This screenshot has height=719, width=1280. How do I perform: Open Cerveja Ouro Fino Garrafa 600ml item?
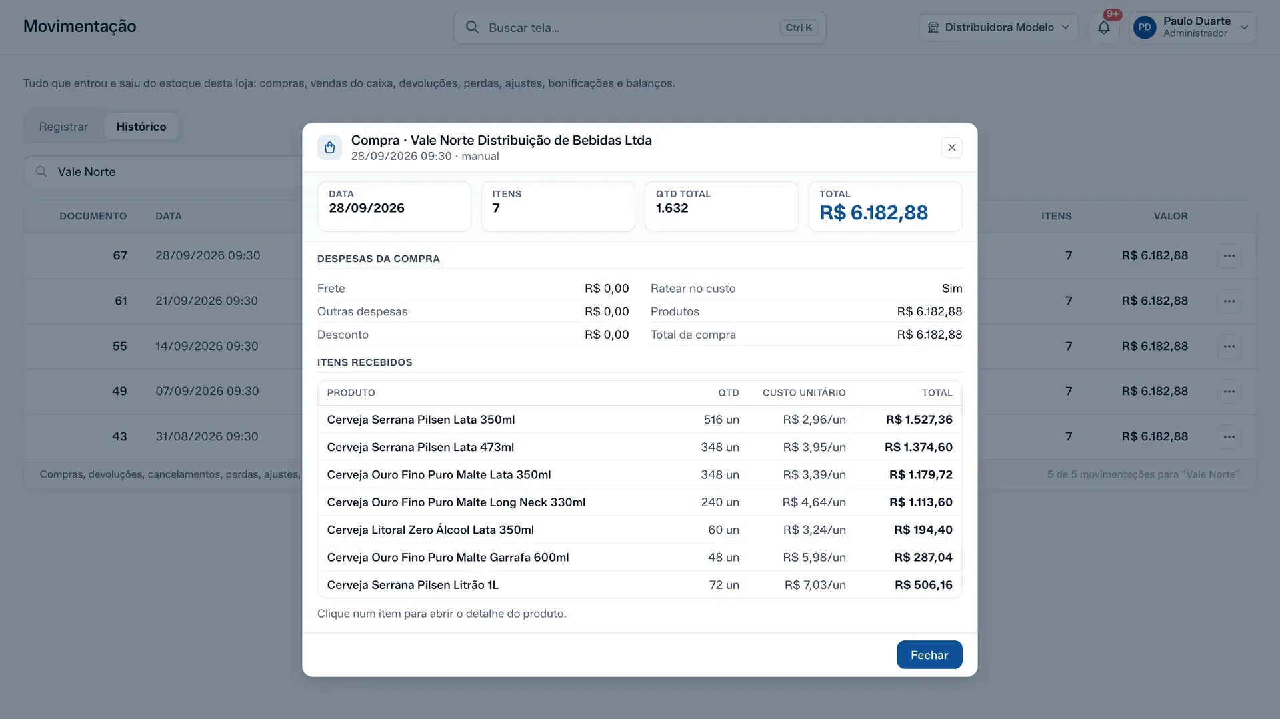[639, 558]
